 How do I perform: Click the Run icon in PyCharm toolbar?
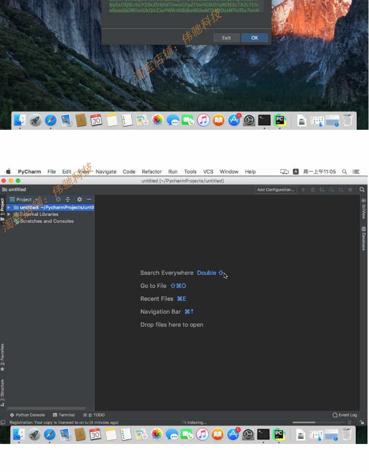click(304, 190)
